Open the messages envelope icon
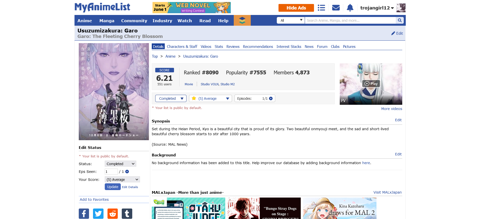Screen dimensions: 480x219 point(336,8)
